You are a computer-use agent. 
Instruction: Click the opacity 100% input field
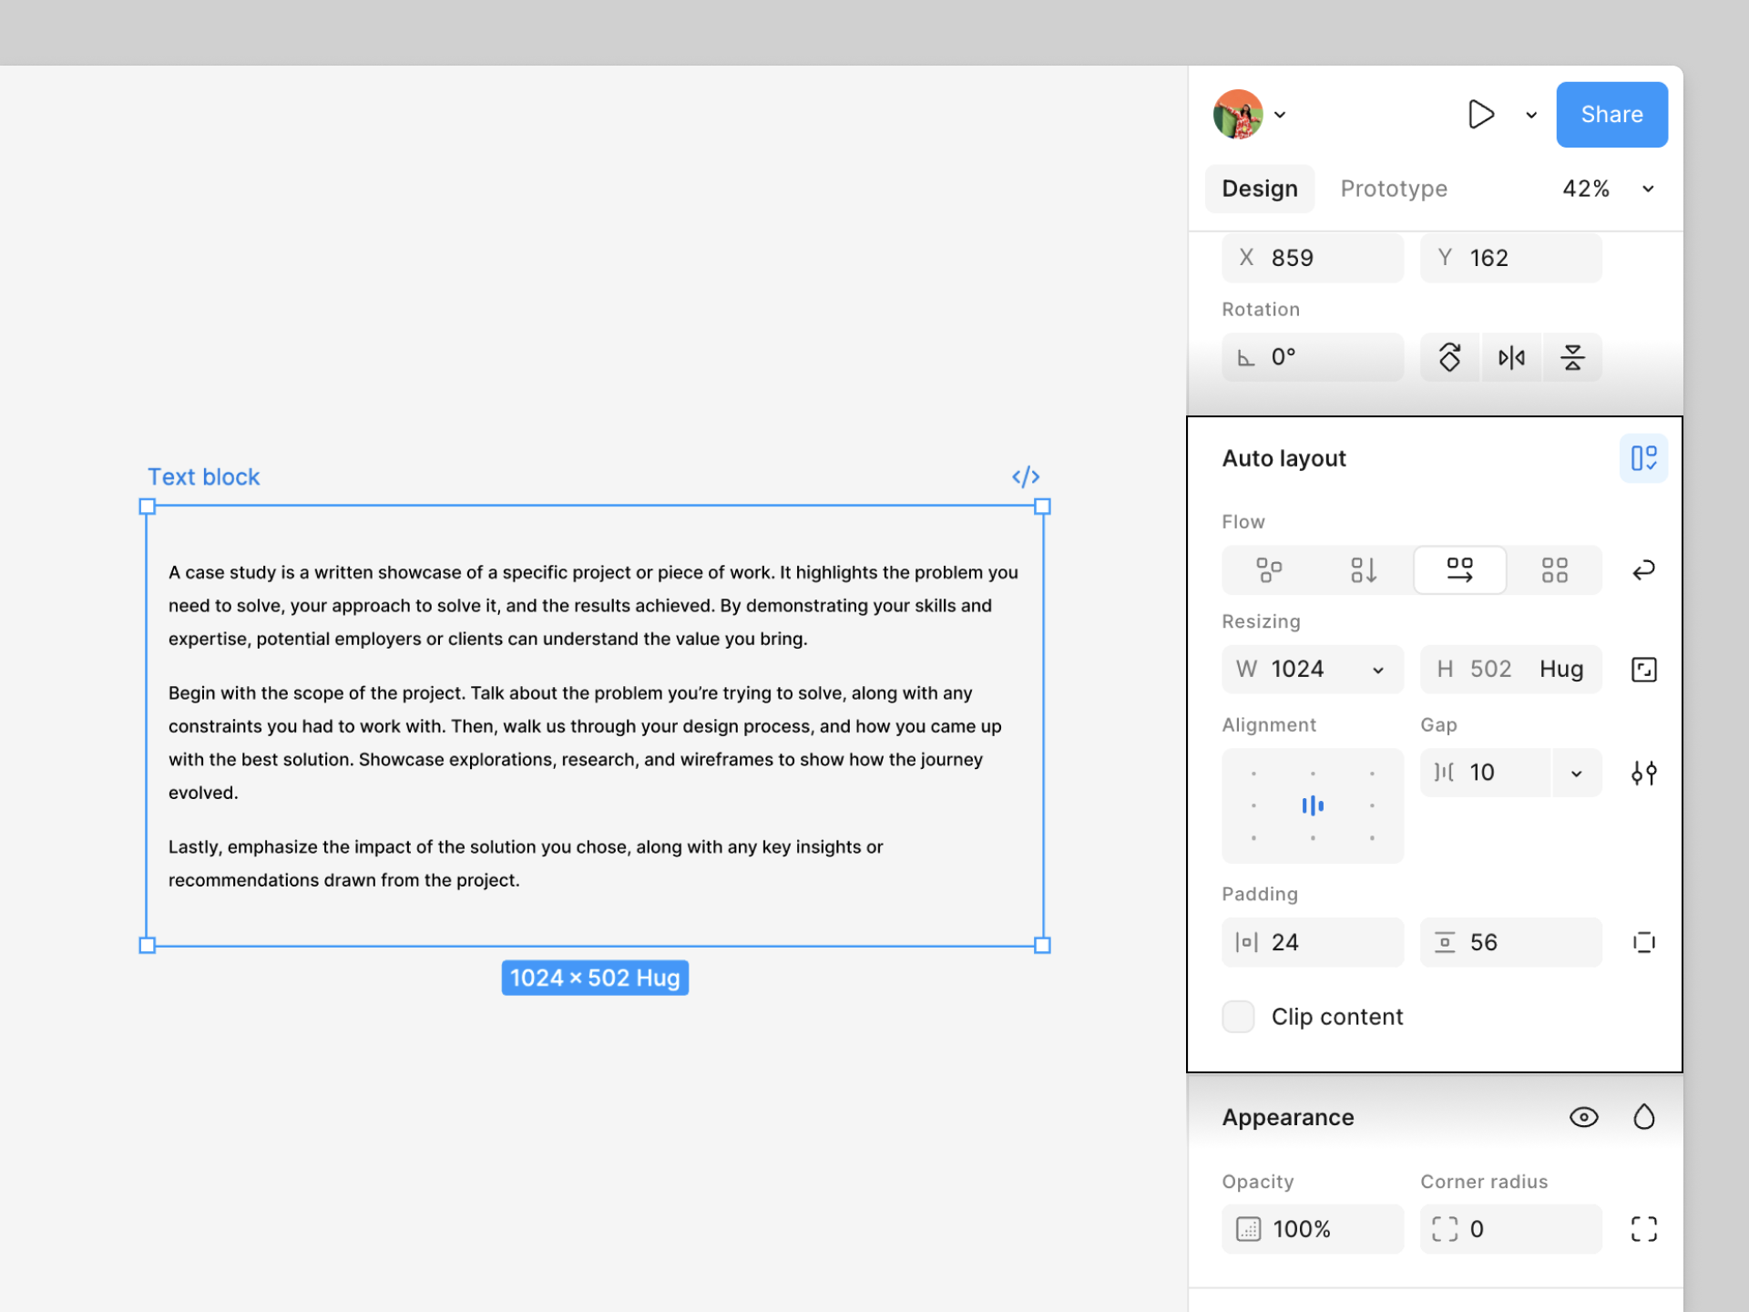pos(1312,1229)
